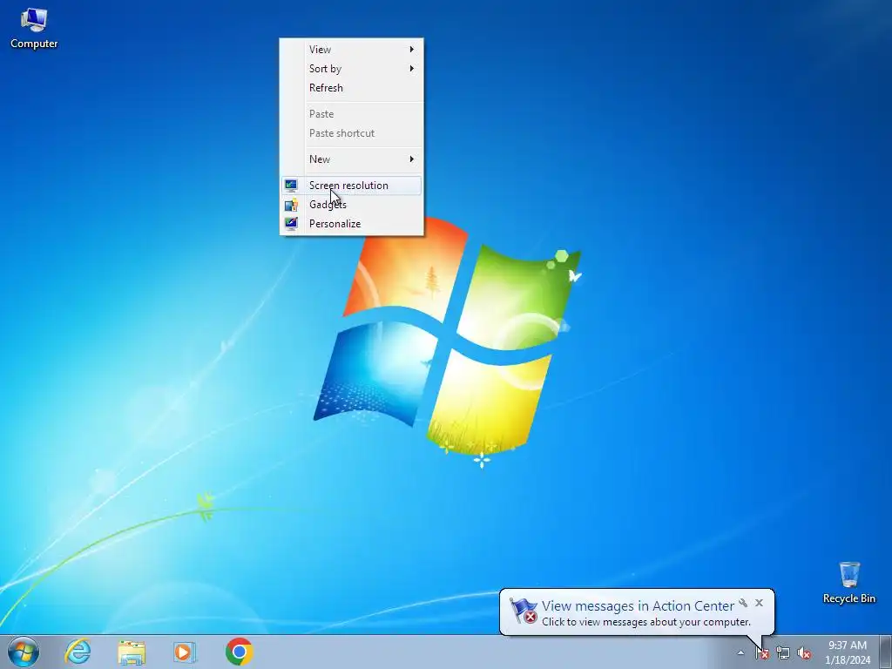Click the muted volume tray icon

804,653
